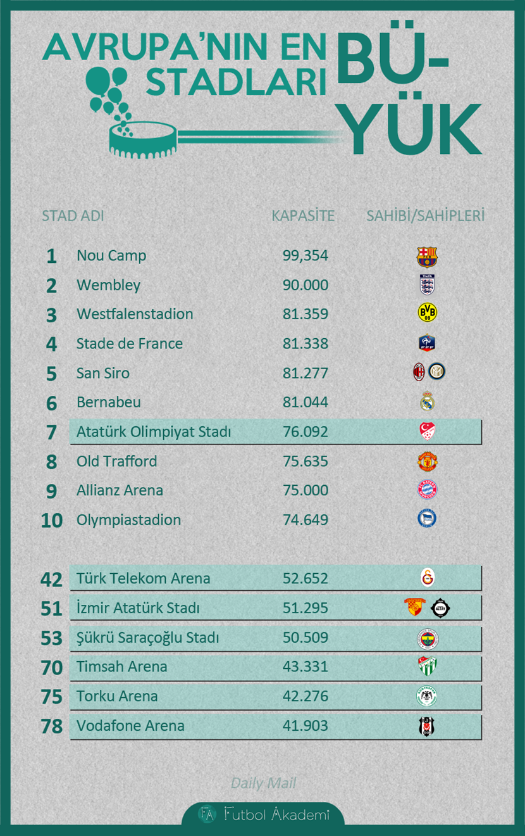Image resolution: width=525 pixels, height=836 pixels.
Task: Click the Göztepe logo beside İzmir Atatürk Stadı
Action: point(415,608)
